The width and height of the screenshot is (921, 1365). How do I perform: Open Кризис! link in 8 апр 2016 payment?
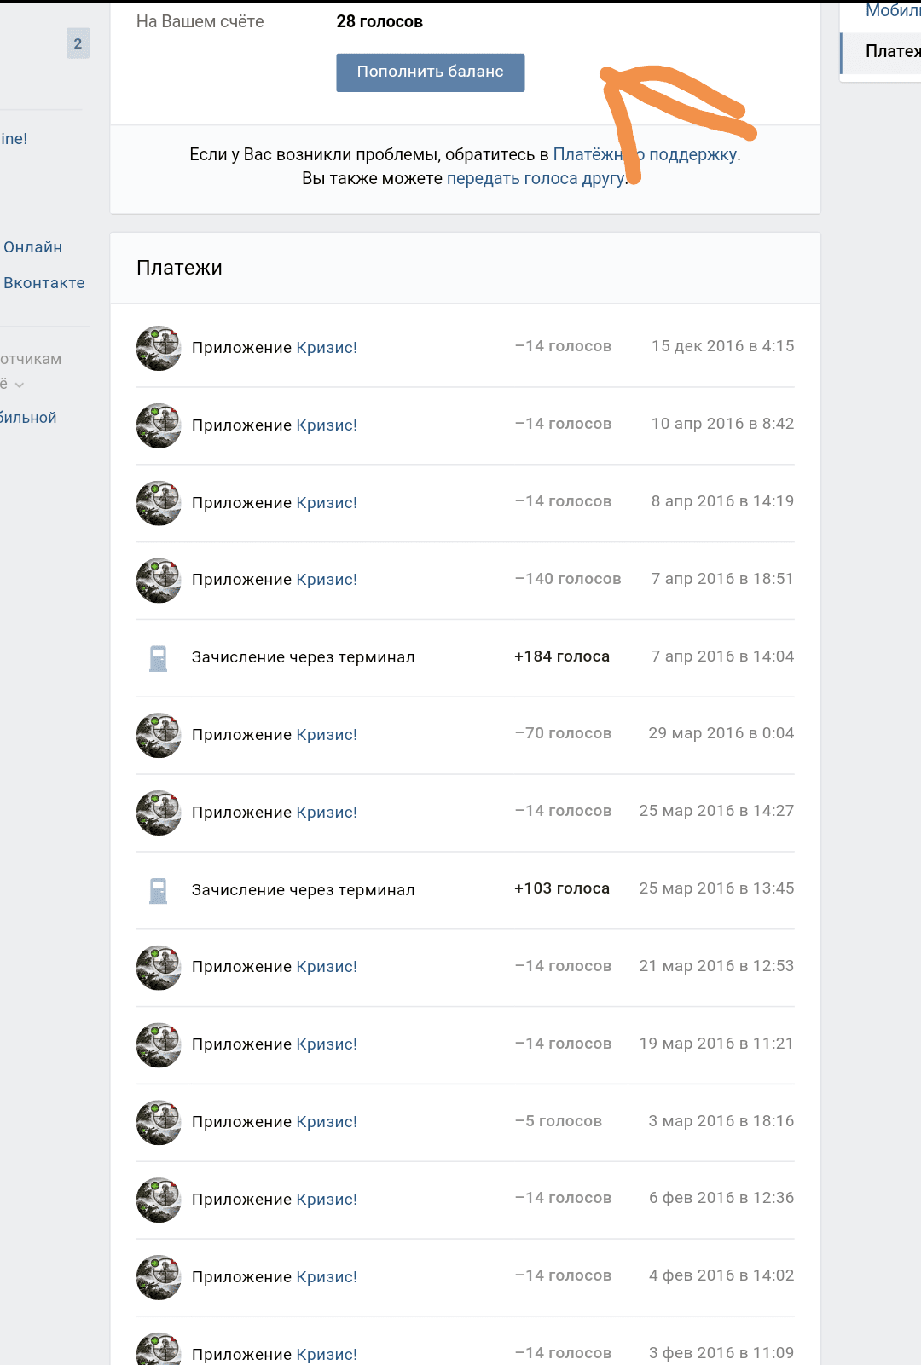tap(327, 503)
